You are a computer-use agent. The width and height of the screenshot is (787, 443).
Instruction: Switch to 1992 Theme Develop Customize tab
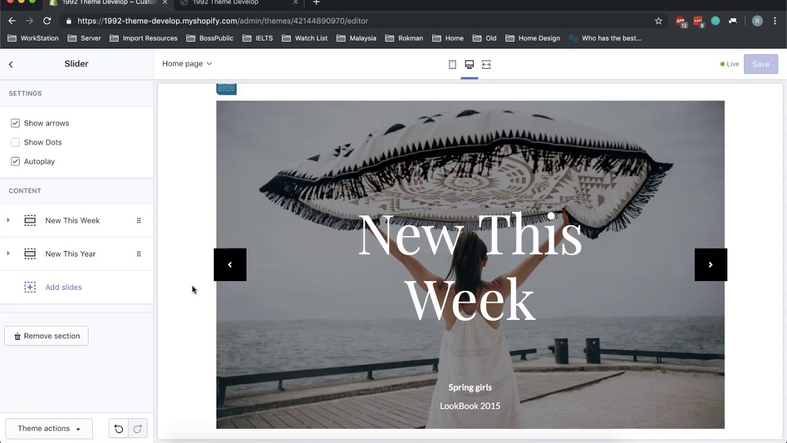point(108,3)
